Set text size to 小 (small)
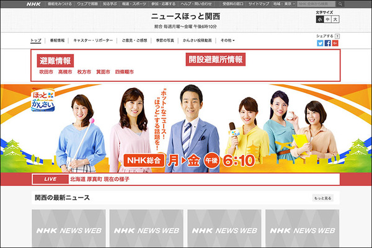Image resolution: width=372 pixels, height=248 pixels. 320,19
